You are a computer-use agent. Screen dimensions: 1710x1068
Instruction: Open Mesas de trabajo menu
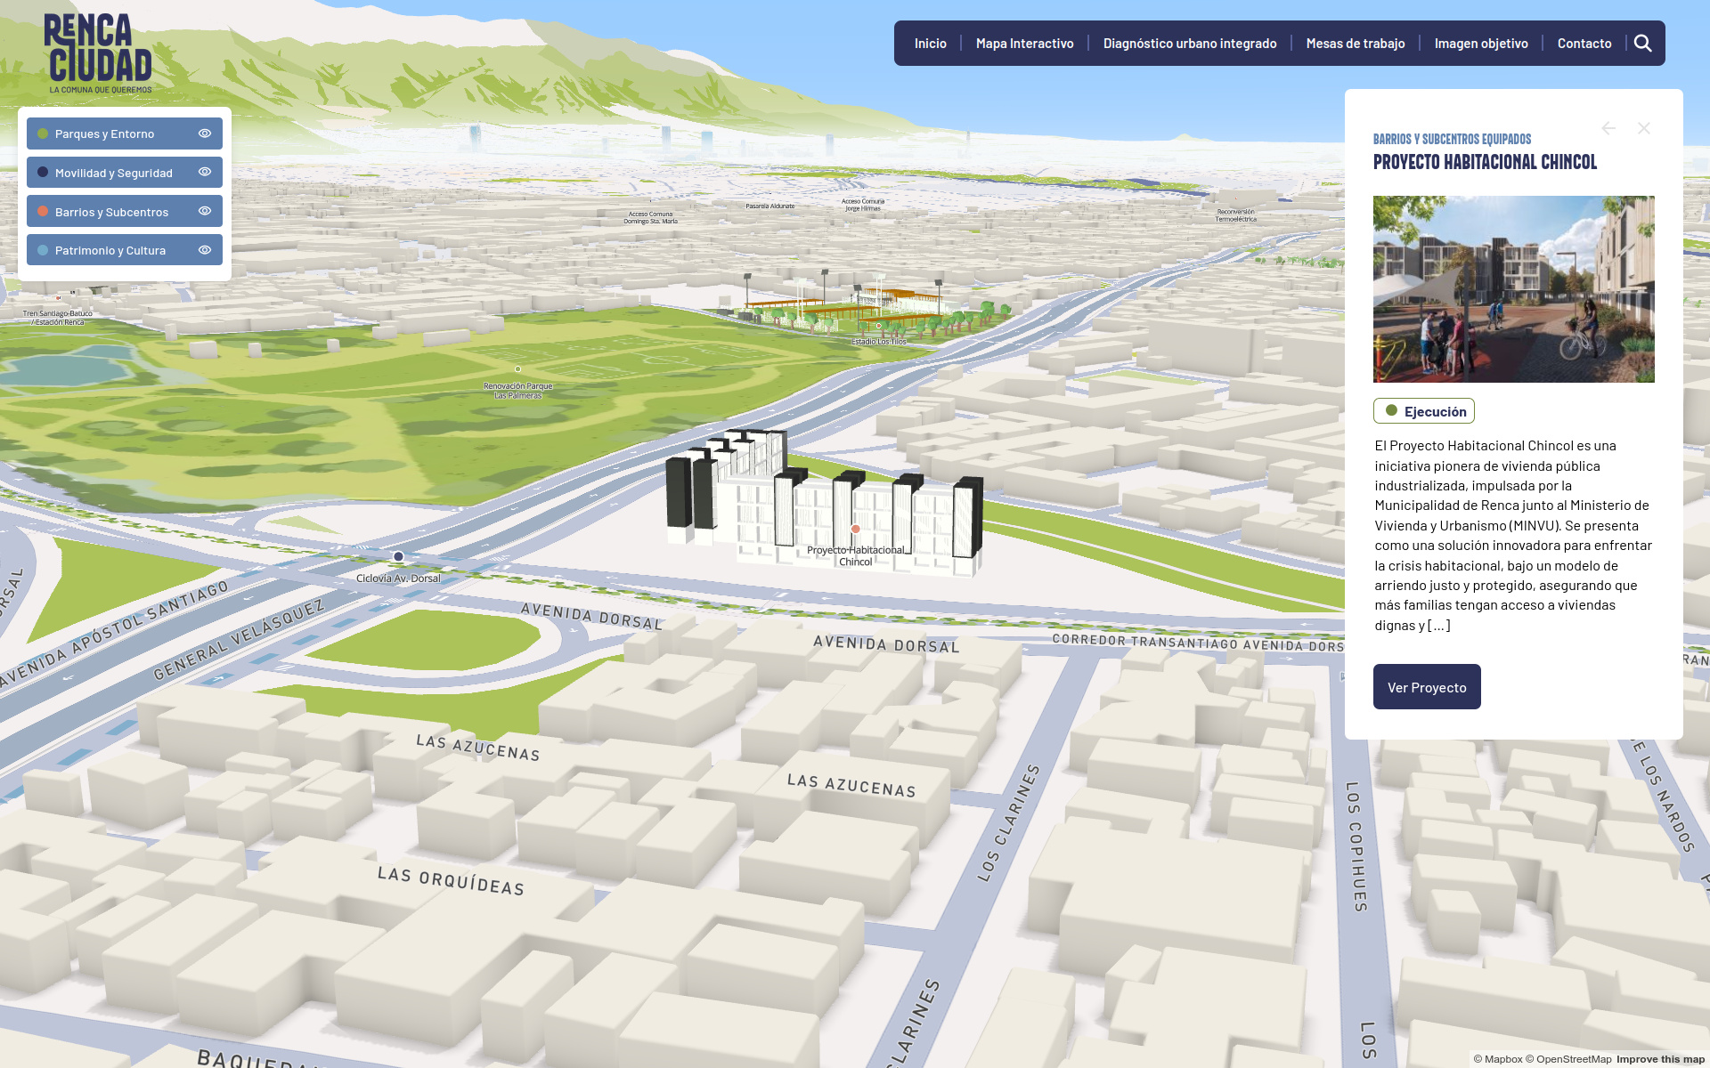point(1355,44)
